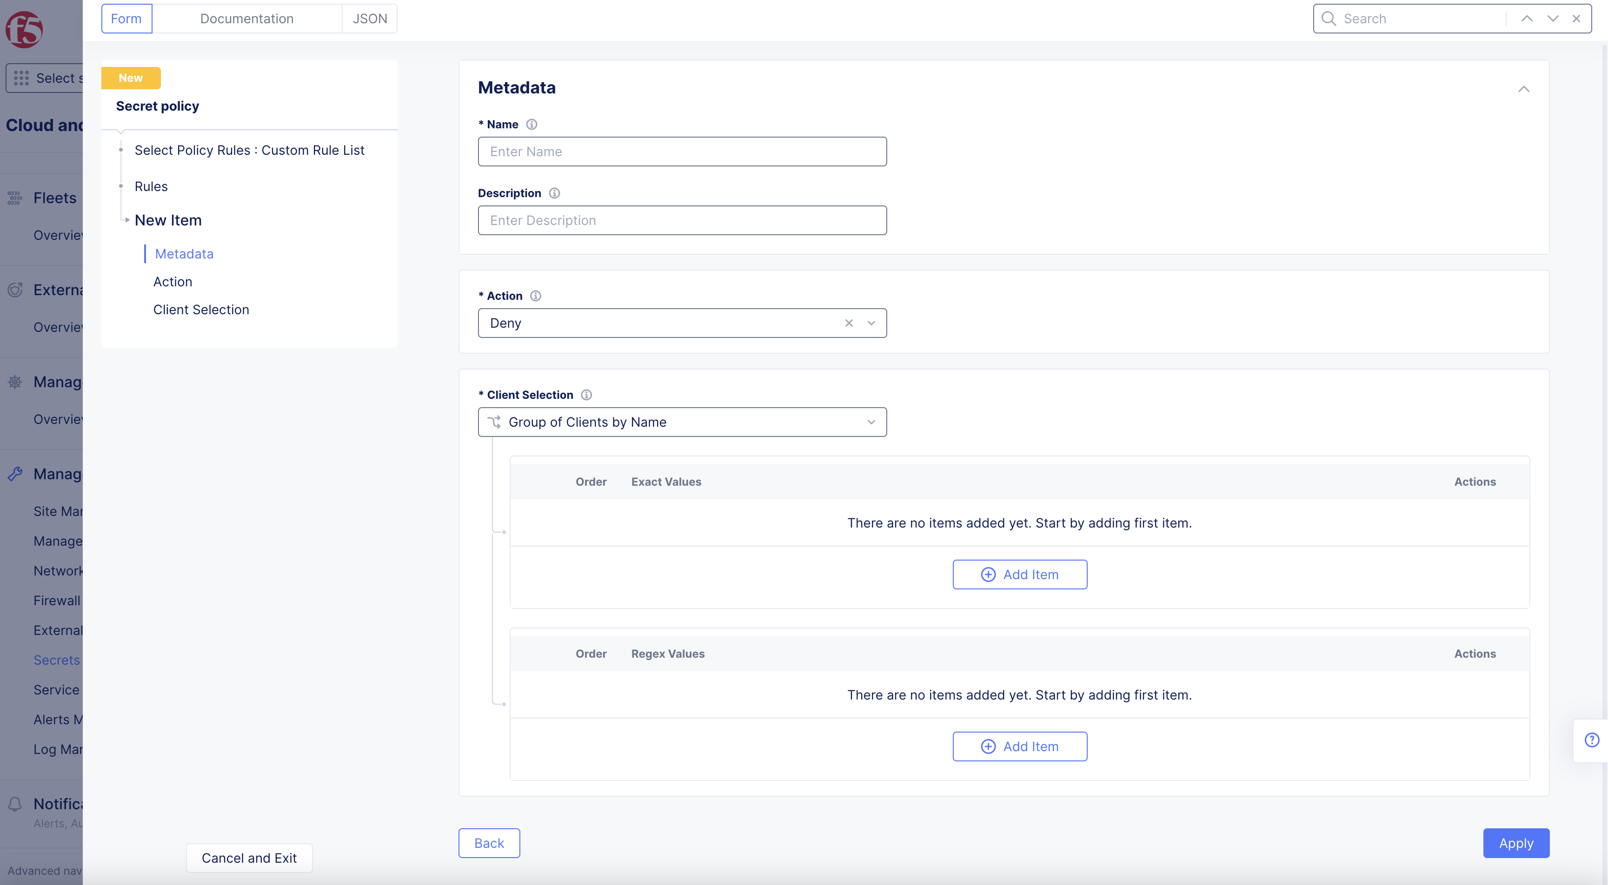Click the Apply button

[x=1515, y=843]
